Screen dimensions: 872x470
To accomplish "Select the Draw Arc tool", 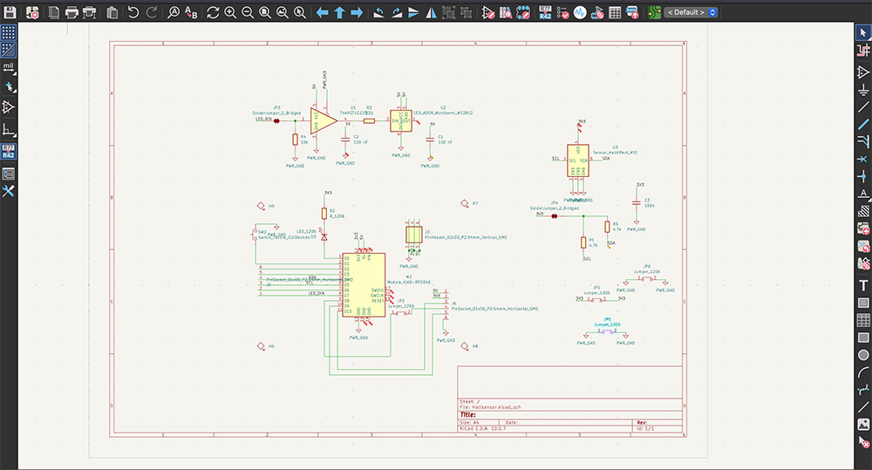I will pyautogui.click(x=863, y=372).
